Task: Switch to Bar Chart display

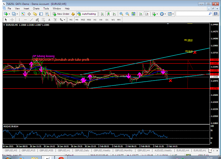Action: point(102,14)
